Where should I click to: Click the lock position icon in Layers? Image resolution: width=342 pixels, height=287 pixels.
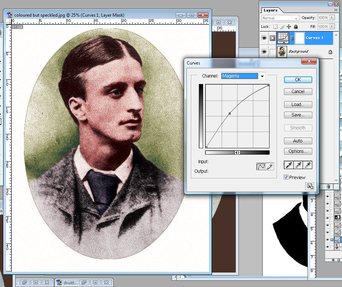pyautogui.click(x=289, y=27)
